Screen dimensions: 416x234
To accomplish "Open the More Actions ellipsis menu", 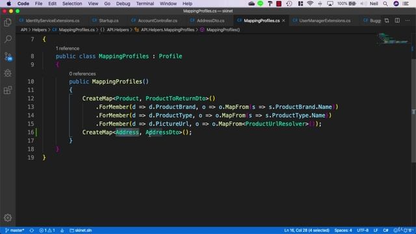I will [408, 21].
